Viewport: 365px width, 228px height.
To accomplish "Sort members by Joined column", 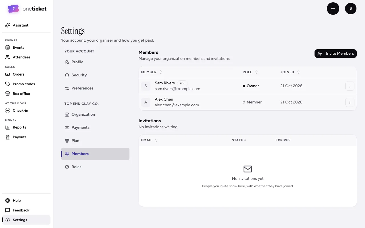I will (290, 72).
